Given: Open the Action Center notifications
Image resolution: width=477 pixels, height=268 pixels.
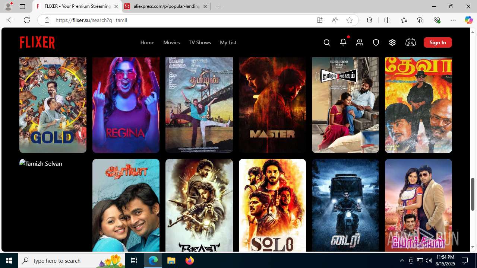Looking at the screenshot, I should pyautogui.click(x=465, y=261).
